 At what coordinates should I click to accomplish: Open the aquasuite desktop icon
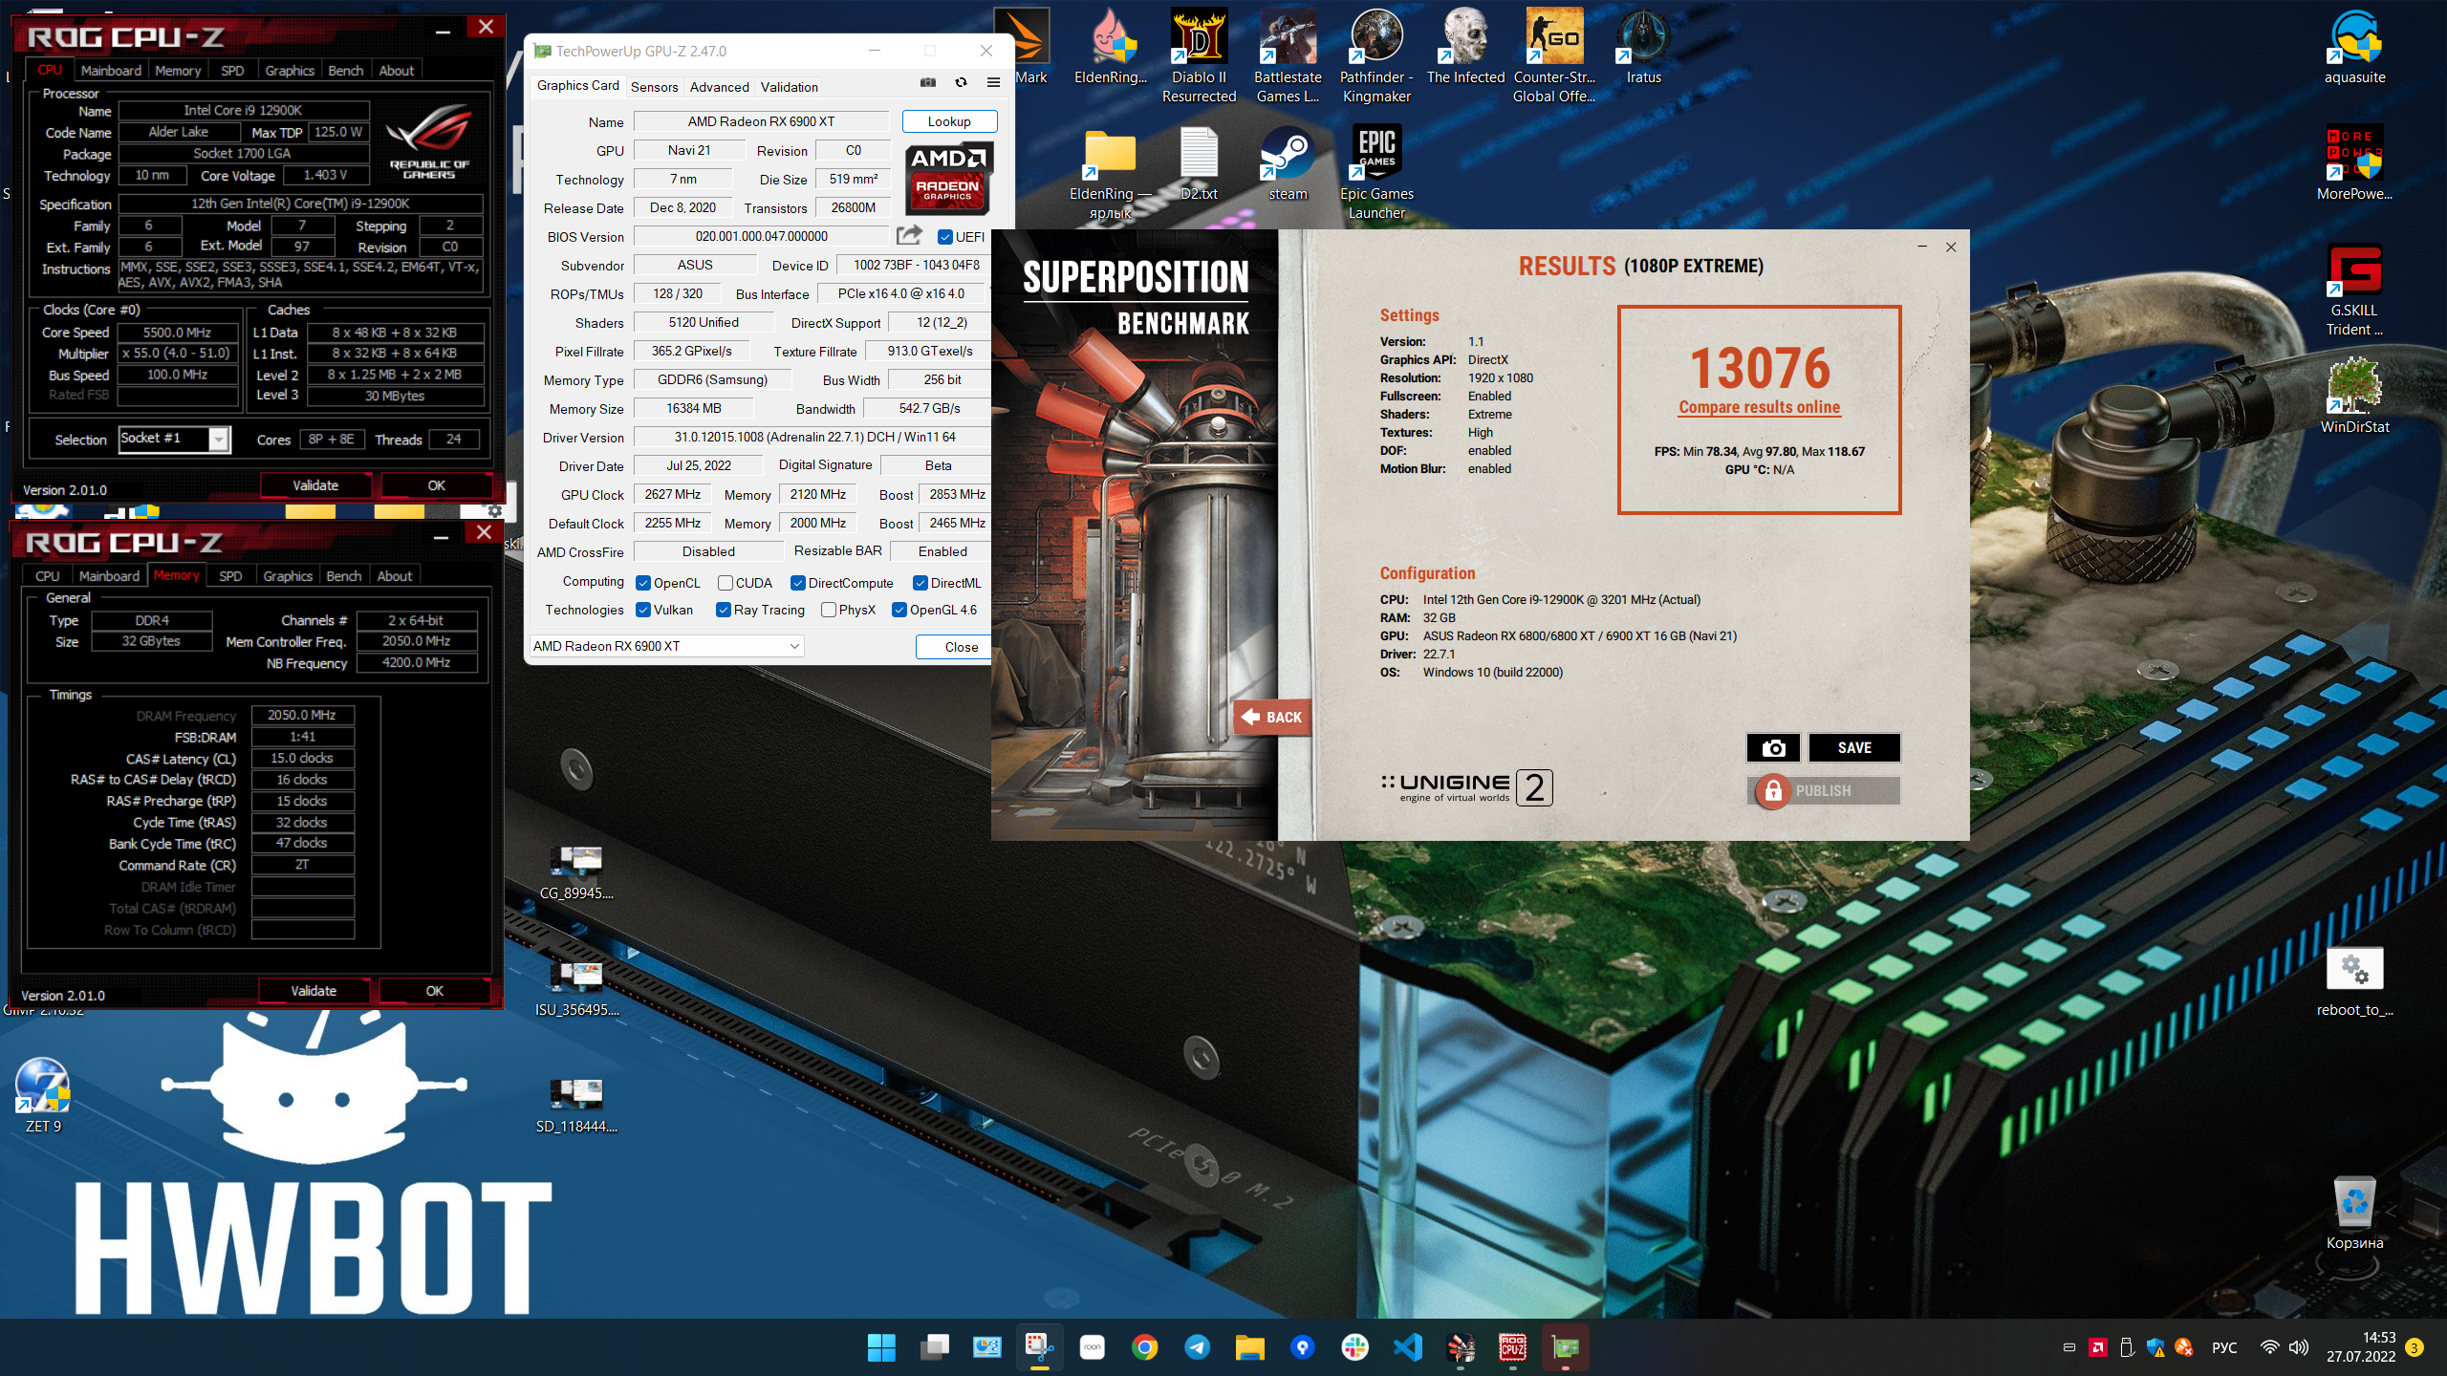coord(2354,48)
